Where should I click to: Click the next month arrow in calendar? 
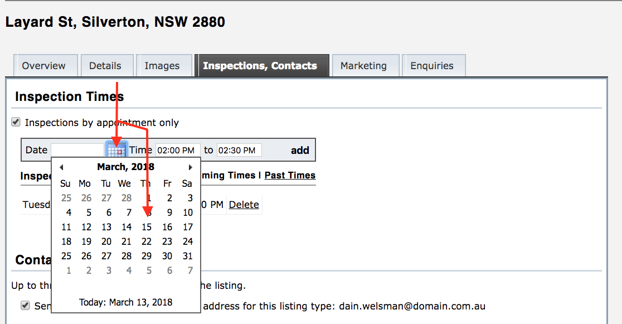click(190, 167)
